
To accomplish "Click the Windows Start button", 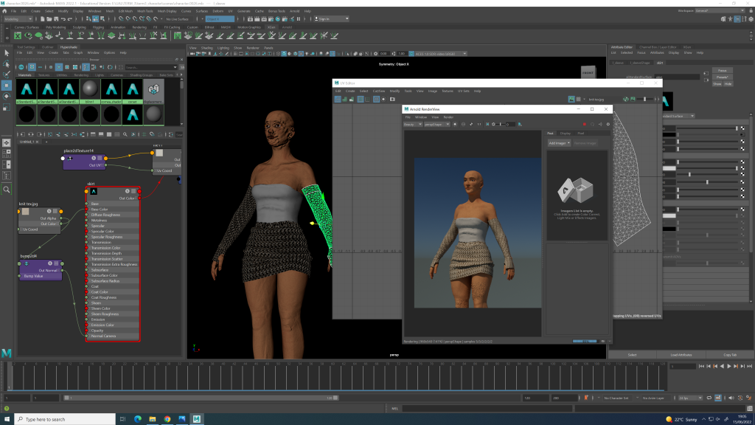I will click(7, 419).
